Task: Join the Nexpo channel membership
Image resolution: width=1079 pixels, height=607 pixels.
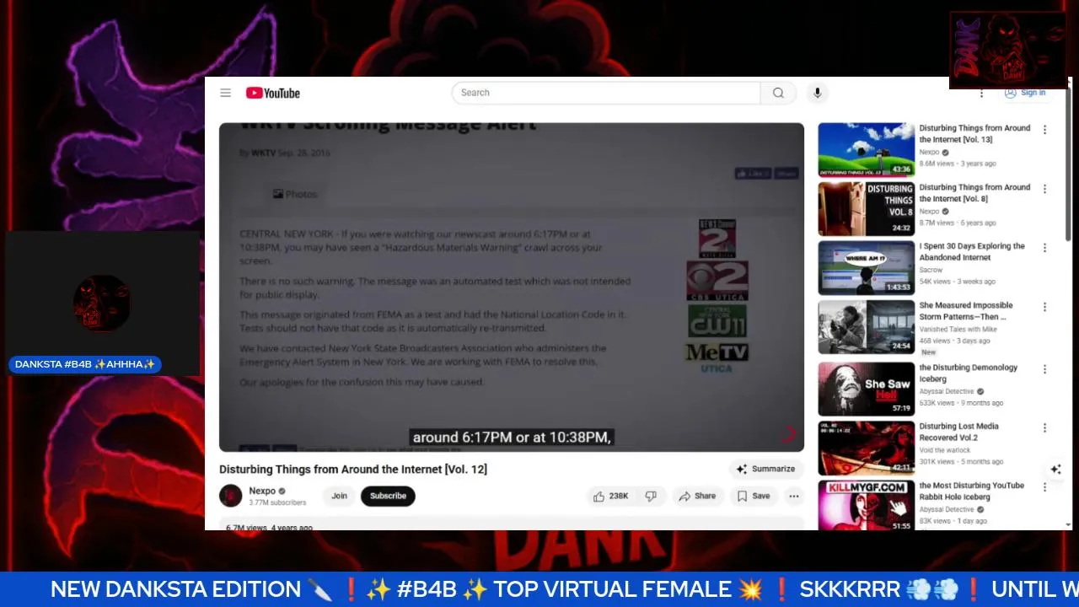Action: coord(339,496)
